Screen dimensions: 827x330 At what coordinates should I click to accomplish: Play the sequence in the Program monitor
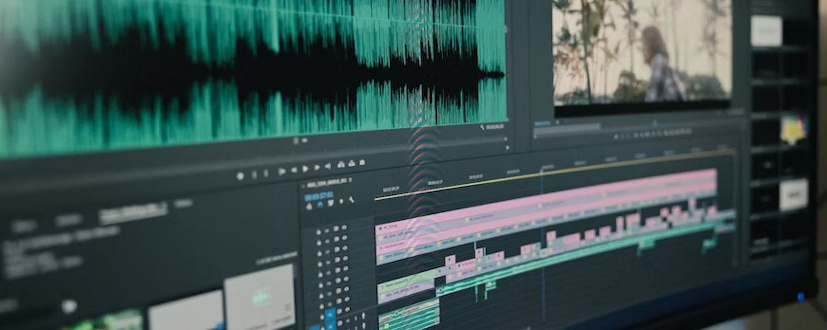[x=648, y=134]
